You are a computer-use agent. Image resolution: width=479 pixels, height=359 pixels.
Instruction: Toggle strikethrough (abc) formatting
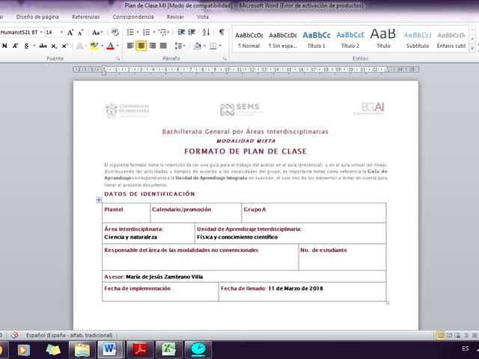tap(43, 46)
